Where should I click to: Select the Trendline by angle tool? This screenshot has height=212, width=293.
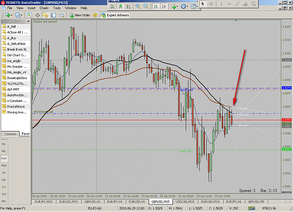[x=246, y=4]
